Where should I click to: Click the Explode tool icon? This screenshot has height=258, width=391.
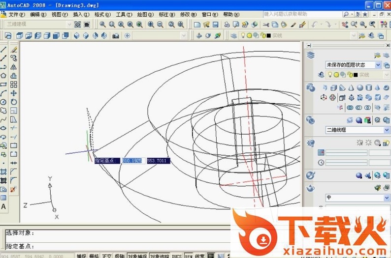[x=14, y=189]
